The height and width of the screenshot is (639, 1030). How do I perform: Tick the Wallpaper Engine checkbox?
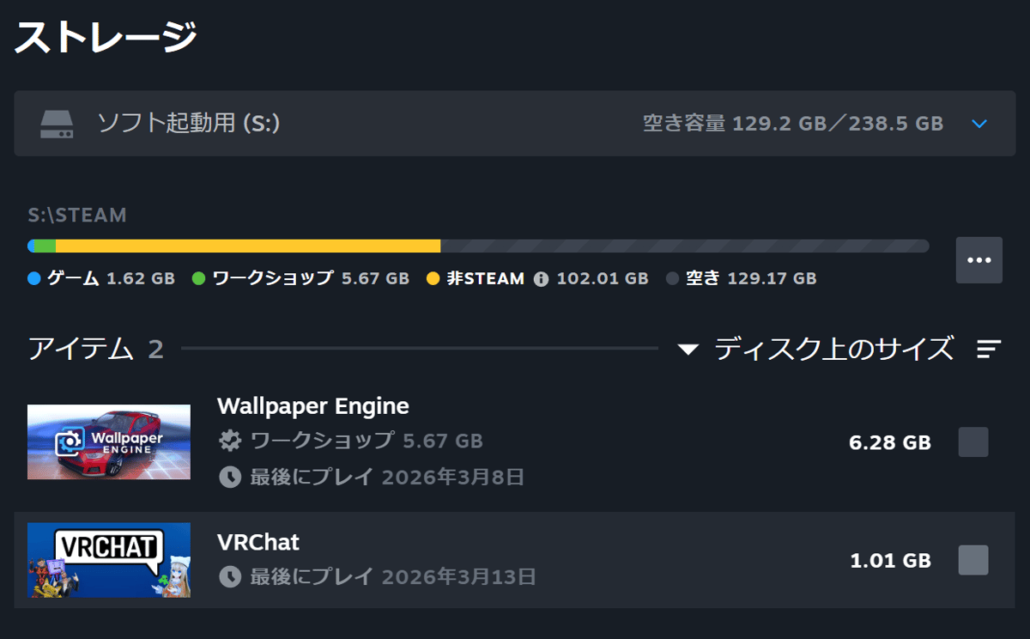click(972, 442)
